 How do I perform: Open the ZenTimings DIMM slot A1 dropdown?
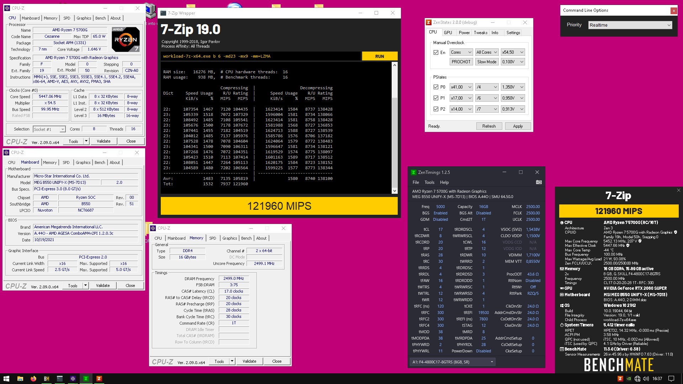click(452, 362)
